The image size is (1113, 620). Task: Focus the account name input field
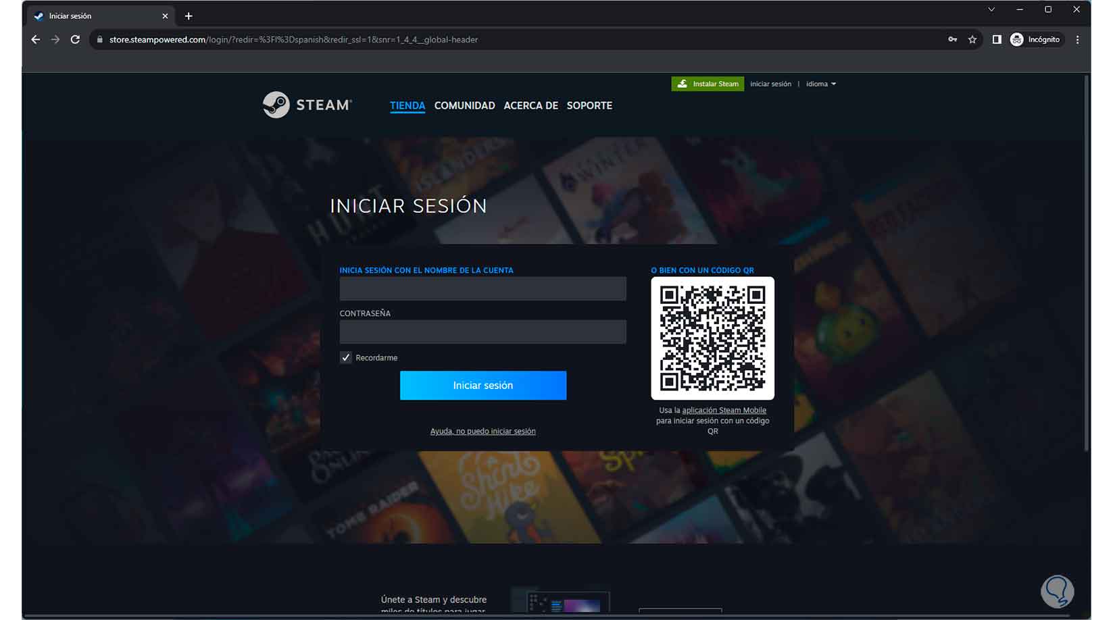click(483, 288)
